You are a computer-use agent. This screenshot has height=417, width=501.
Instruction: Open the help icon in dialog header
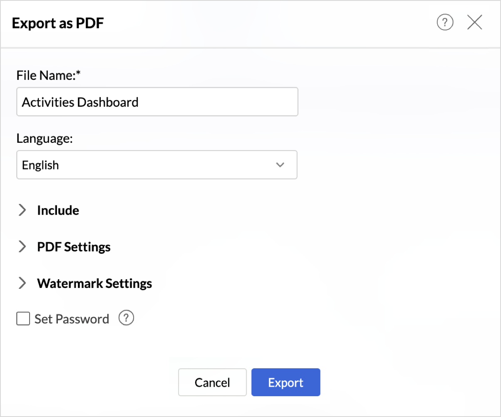tap(445, 22)
